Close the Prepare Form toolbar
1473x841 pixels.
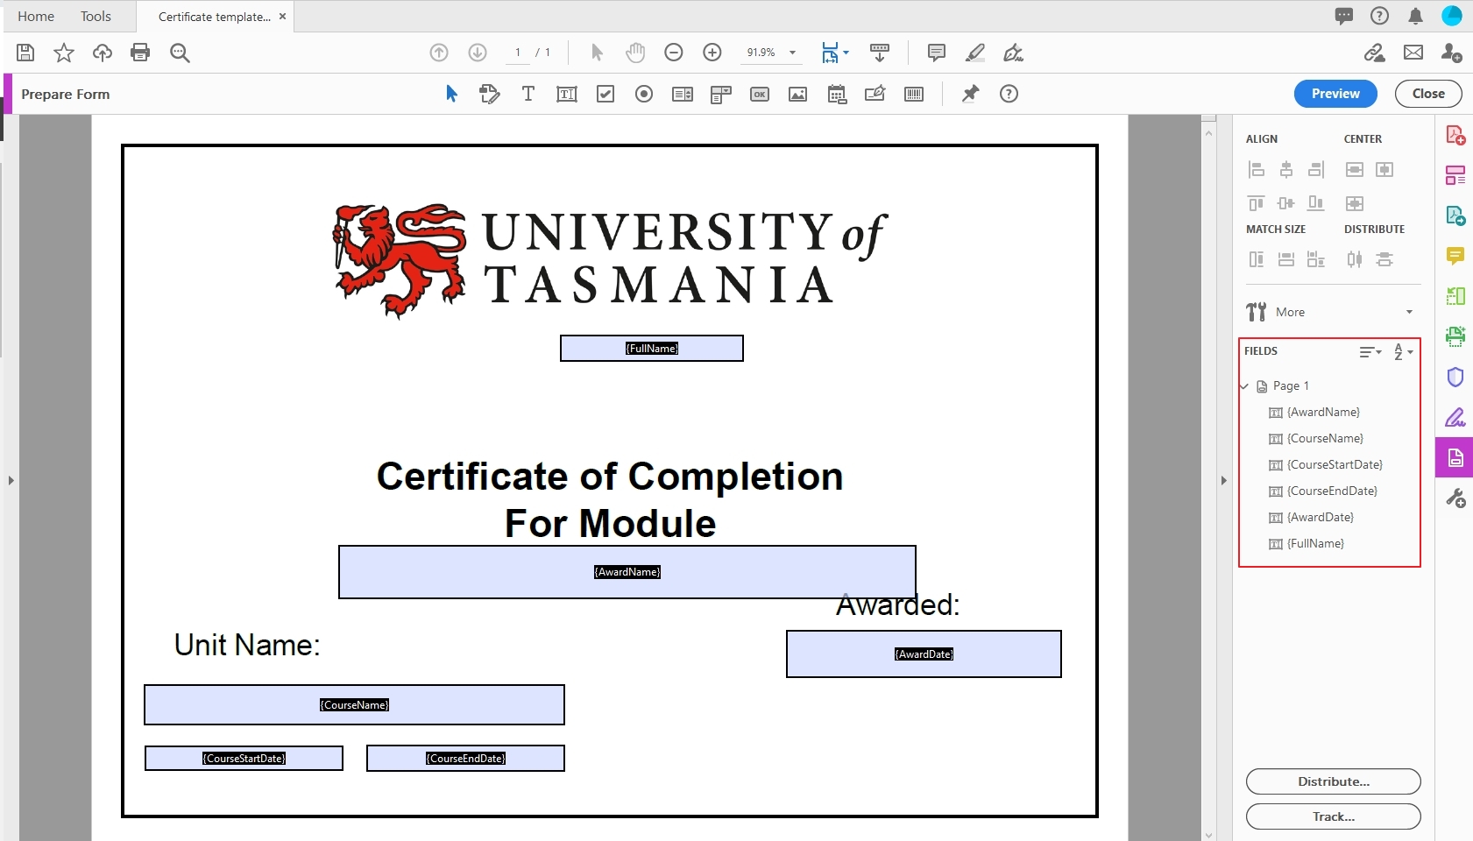[x=1428, y=94]
